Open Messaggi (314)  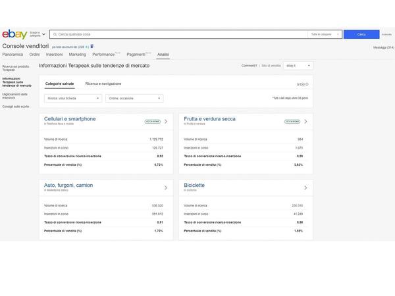tap(383, 47)
